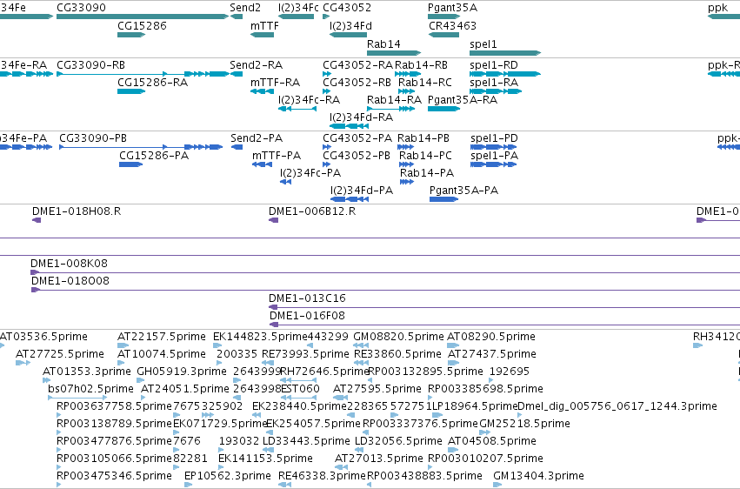Select EST AT04508.5prime label
The width and height of the screenshot is (740, 489).
pos(492,441)
